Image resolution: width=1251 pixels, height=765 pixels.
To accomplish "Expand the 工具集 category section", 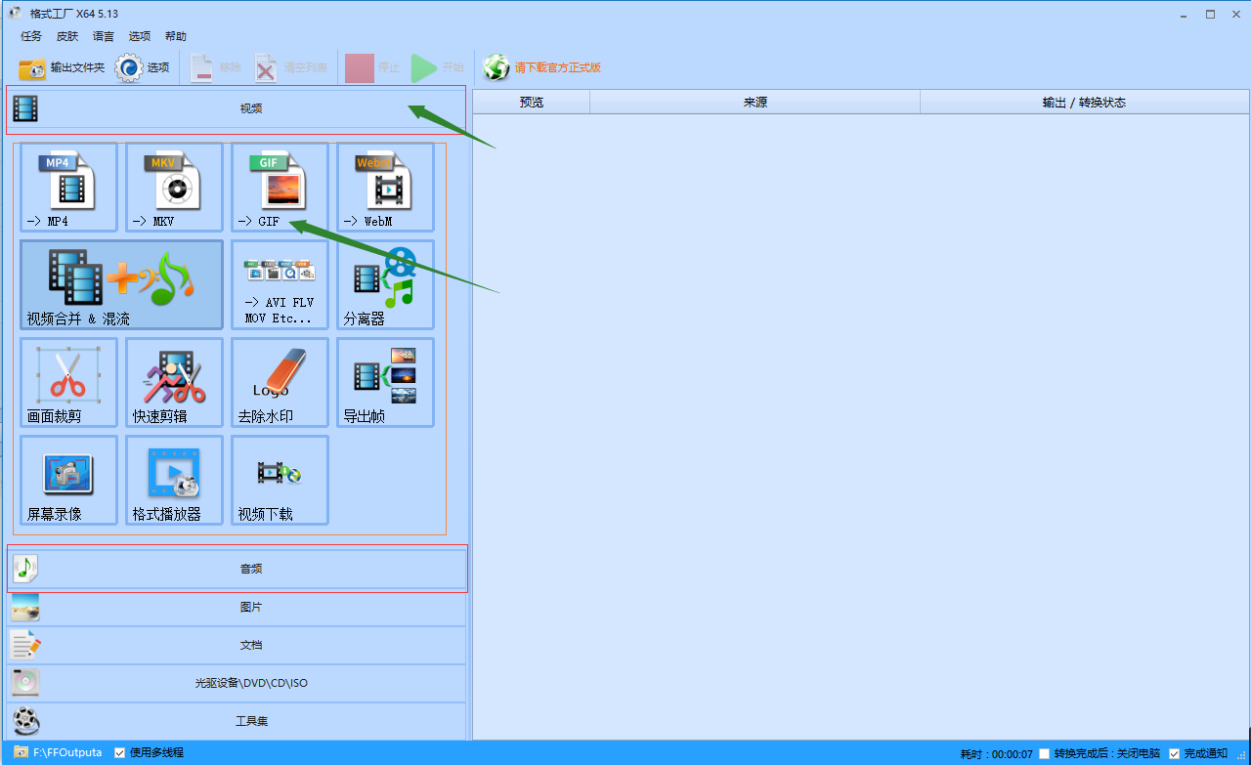I will tap(237, 721).
